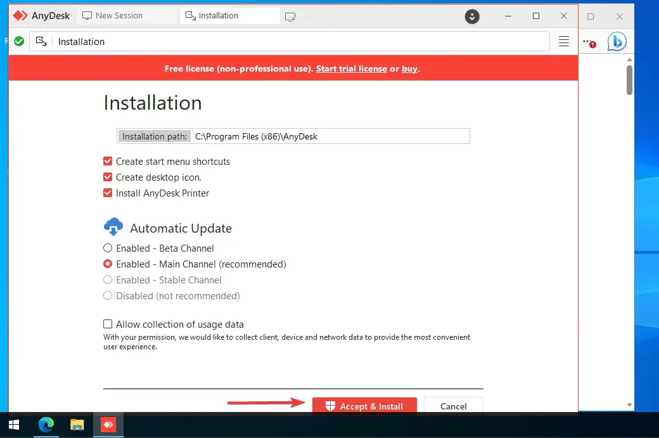Viewport: 659px width, 438px height.
Task: Click the Accept & Install button
Action: 364,406
